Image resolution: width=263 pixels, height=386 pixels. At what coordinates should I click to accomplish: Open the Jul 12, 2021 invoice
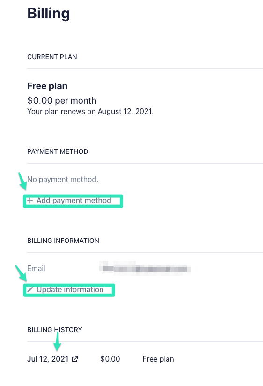[48, 359]
